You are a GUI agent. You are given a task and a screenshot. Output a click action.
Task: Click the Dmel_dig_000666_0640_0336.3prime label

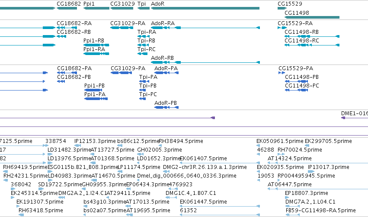point(186,176)
